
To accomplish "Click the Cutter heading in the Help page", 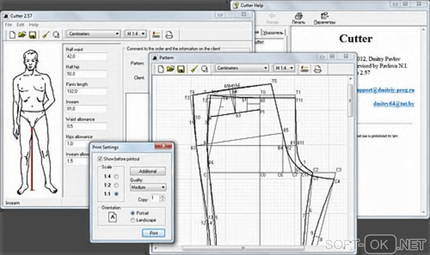I will 356,39.
